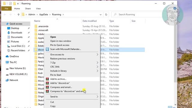The image size is (192, 108).
Task: Choose Cut in the context menu
Action: pyautogui.click(x=52, y=102)
